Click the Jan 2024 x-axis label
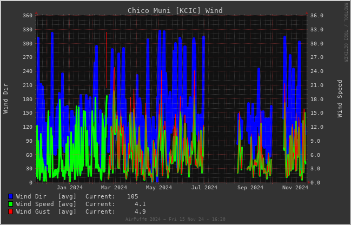351x225 pixels. click(x=70, y=188)
